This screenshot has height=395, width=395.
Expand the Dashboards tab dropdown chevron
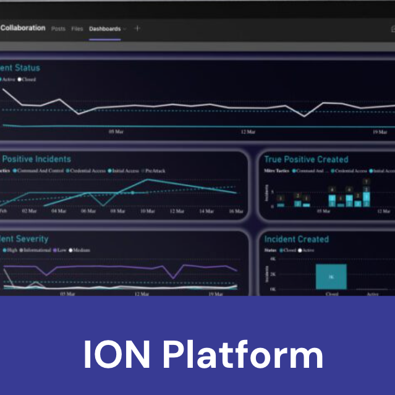click(125, 29)
